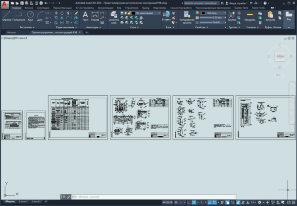The width and height of the screenshot is (297, 206).
Task: Click the Измерить measure tool
Action: pyautogui.click(x=250, y=16)
